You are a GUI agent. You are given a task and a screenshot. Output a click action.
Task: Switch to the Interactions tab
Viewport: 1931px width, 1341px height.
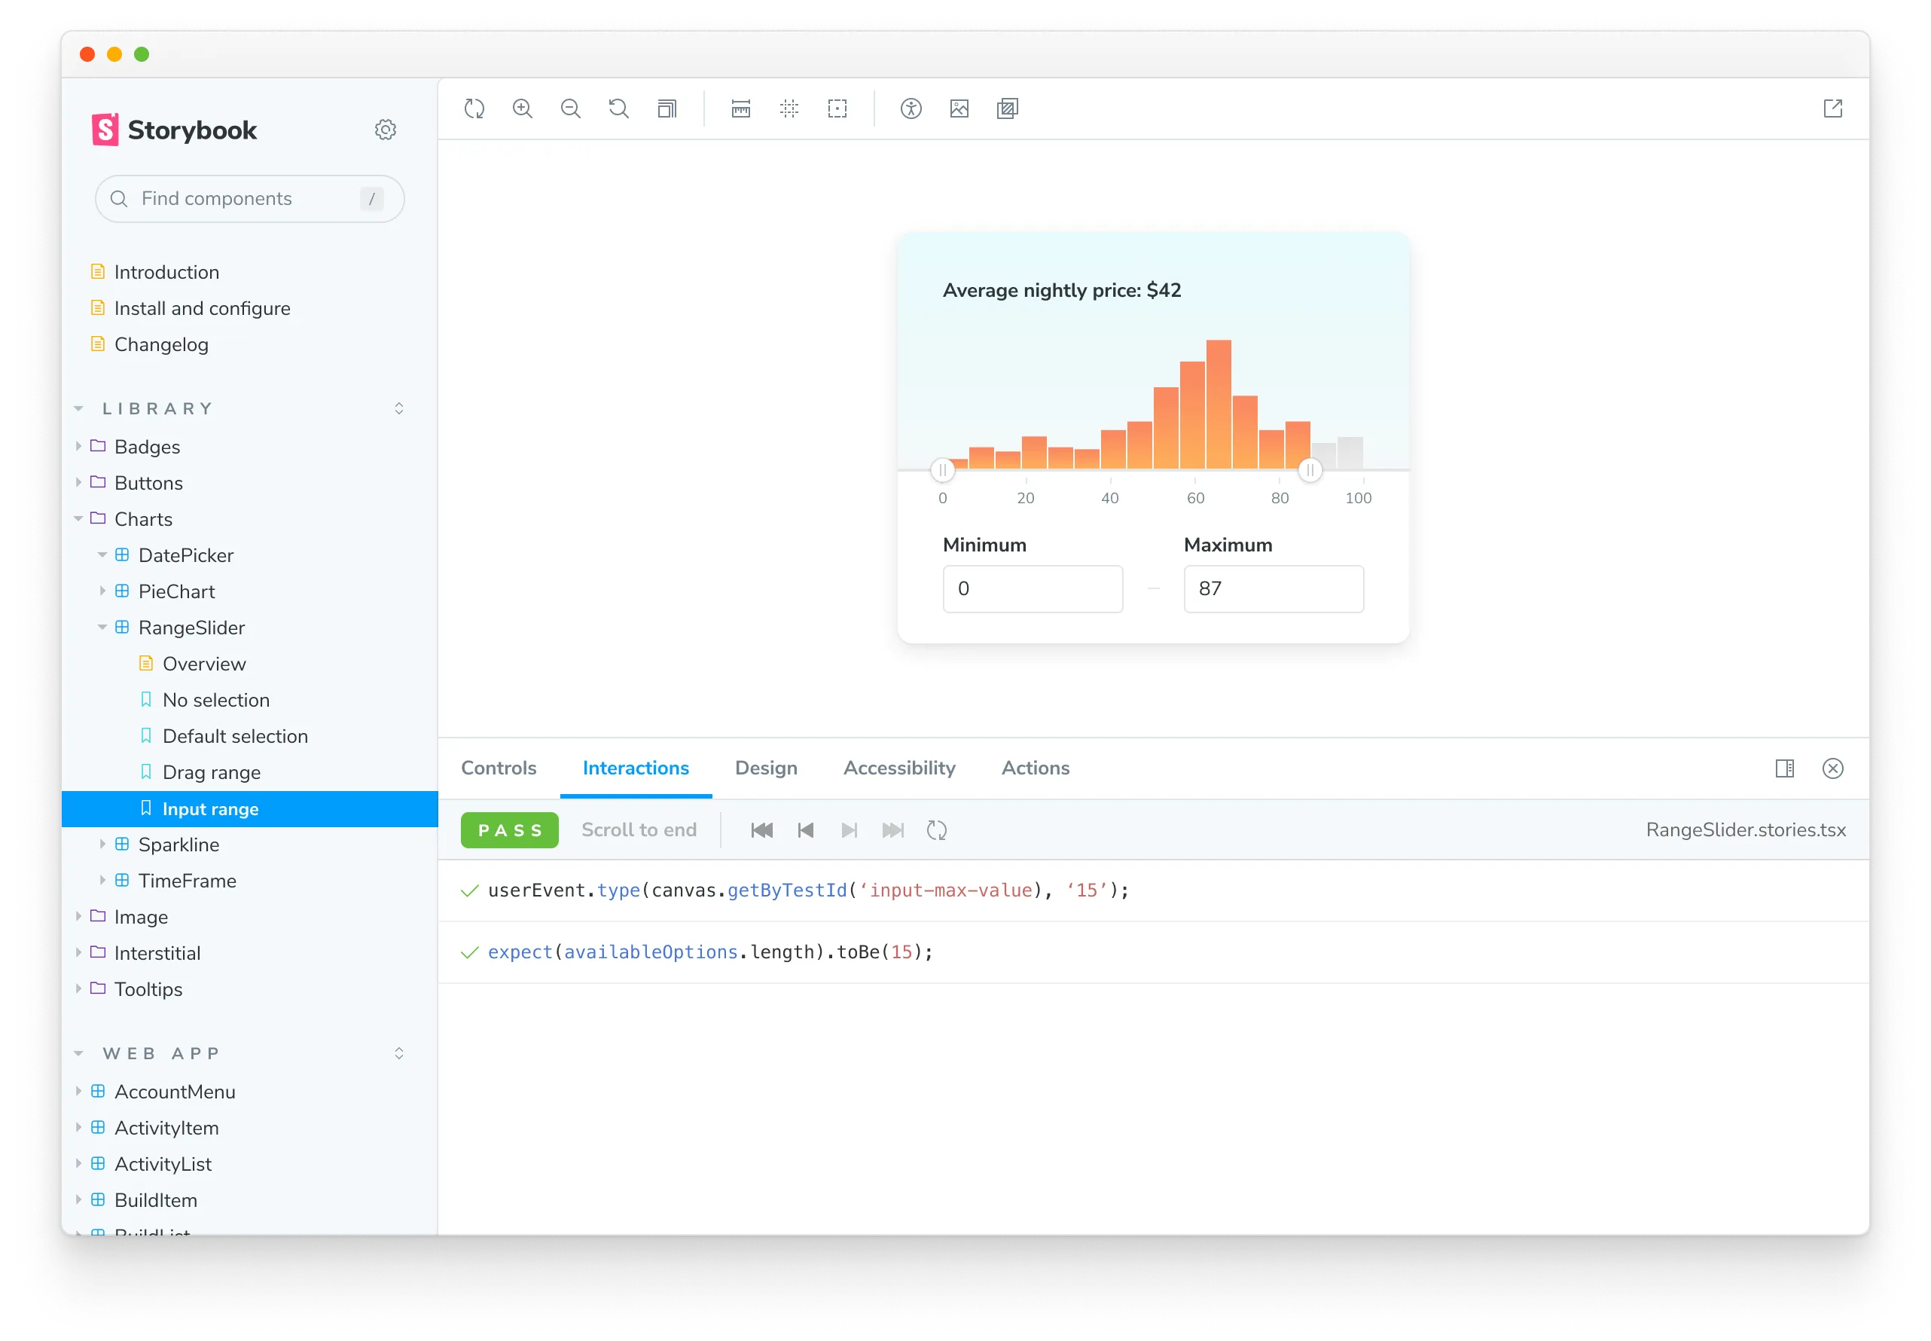point(636,768)
